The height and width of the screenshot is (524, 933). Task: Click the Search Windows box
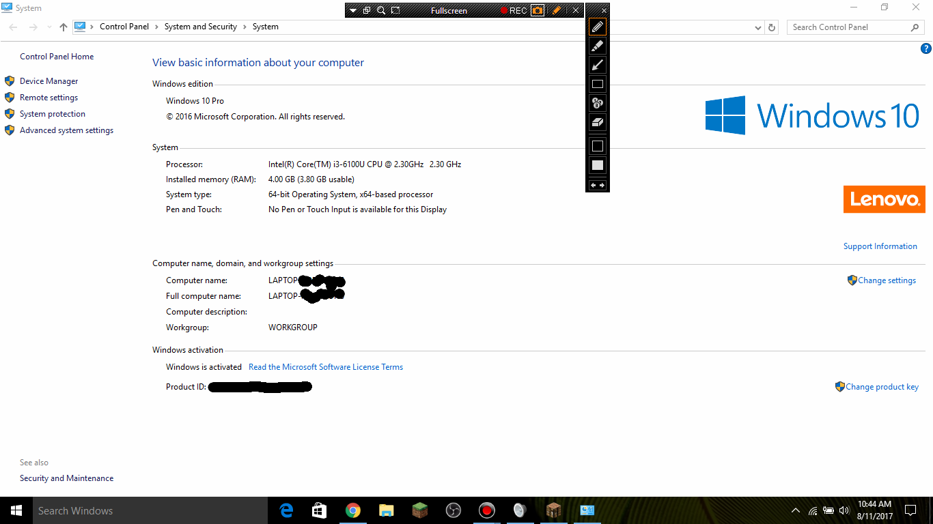point(150,510)
